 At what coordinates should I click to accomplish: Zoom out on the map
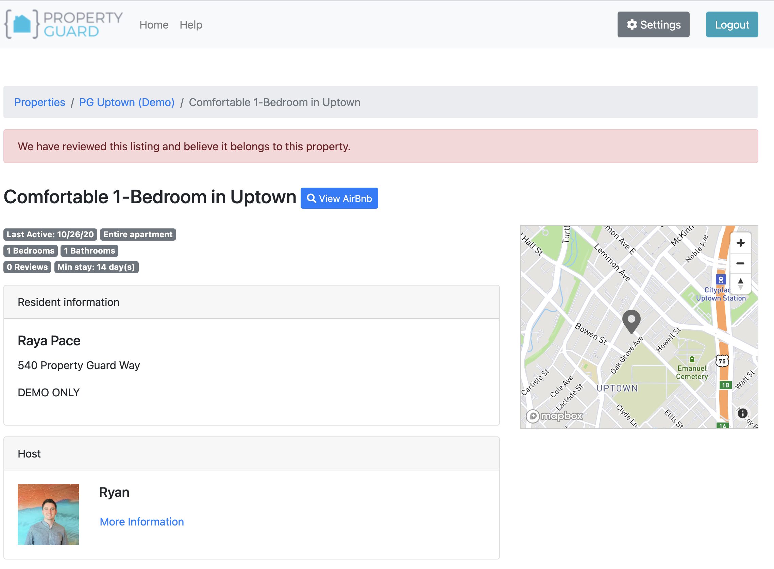pyautogui.click(x=741, y=263)
